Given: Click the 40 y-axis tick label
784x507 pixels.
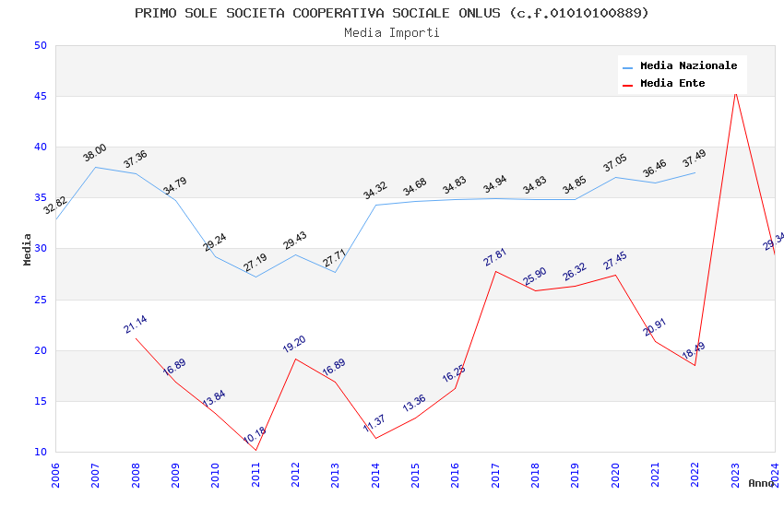Looking at the screenshot, I should tap(41, 147).
